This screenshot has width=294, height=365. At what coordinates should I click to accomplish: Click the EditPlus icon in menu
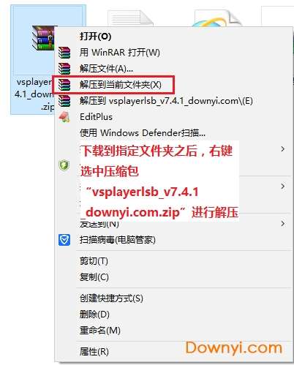pyautogui.click(x=64, y=117)
